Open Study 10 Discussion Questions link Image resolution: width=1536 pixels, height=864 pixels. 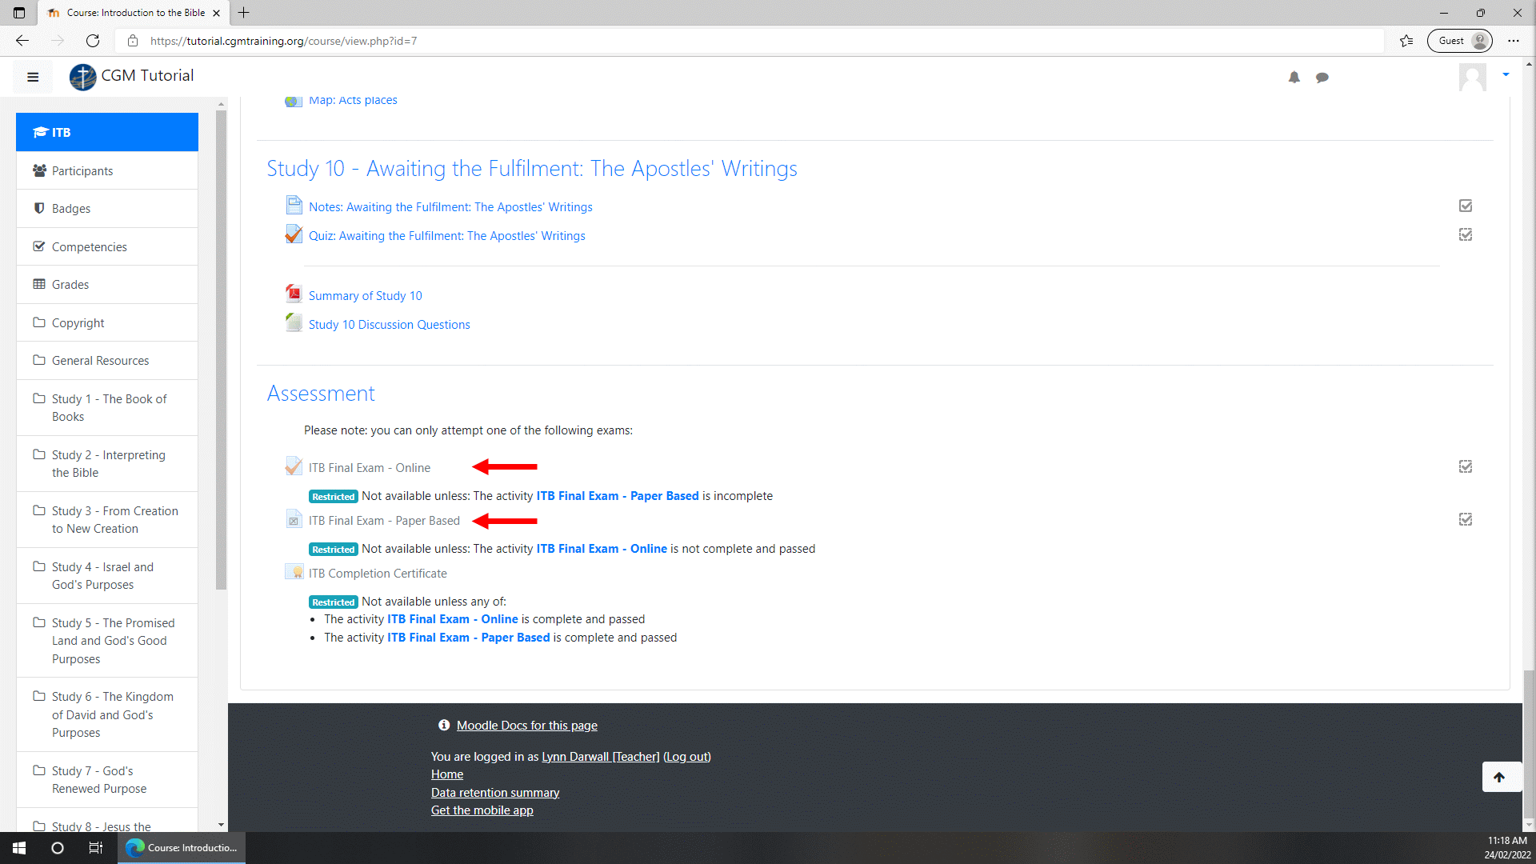[x=389, y=324]
